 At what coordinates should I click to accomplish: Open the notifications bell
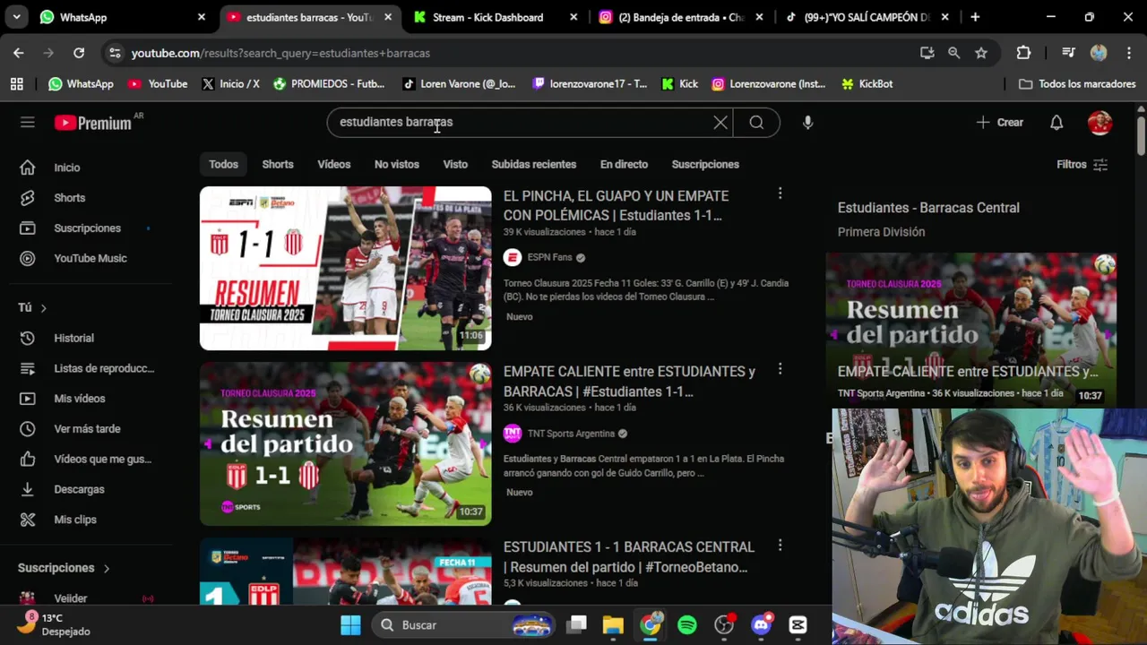coord(1056,123)
